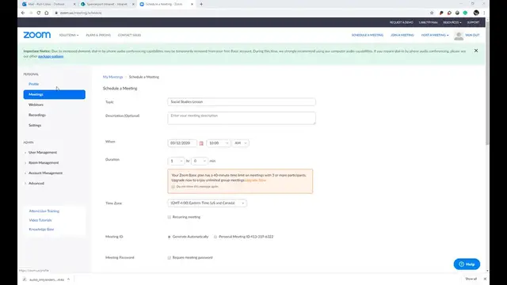Click Contact Sales in navigation
The width and height of the screenshot is (507, 285).
pyautogui.click(x=129, y=35)
